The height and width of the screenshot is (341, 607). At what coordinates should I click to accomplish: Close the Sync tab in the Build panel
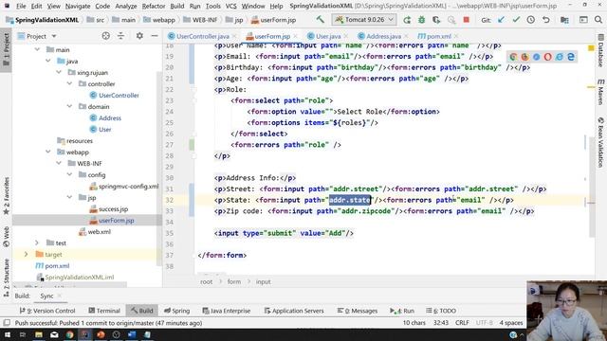coord(59,296)
